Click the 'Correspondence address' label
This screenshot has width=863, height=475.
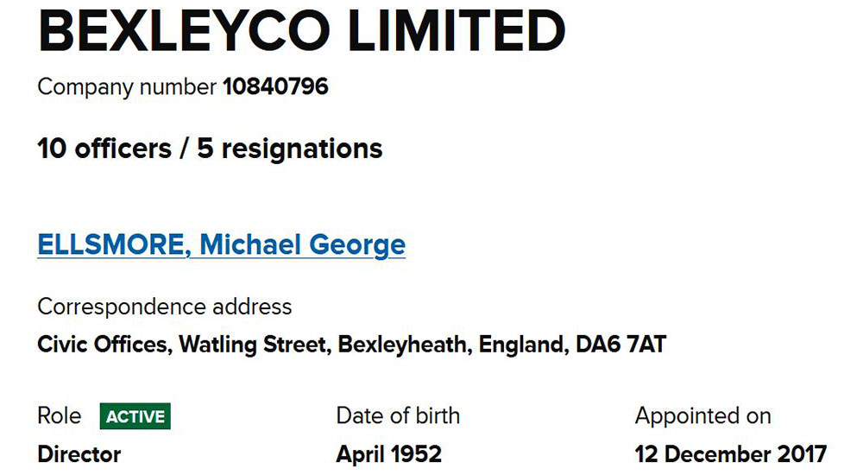pos(165,307)
